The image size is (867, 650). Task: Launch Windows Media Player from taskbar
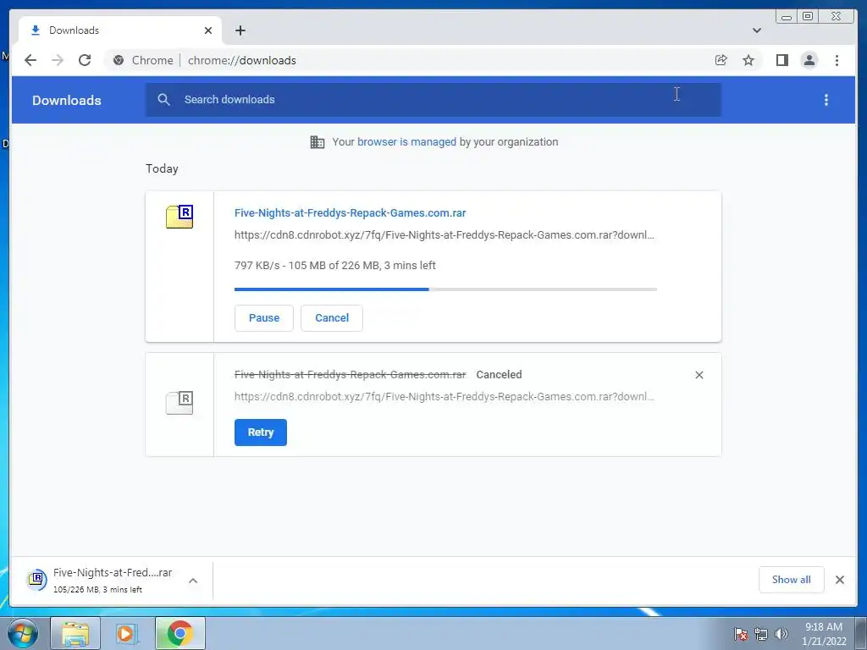[x=127, y=633]
